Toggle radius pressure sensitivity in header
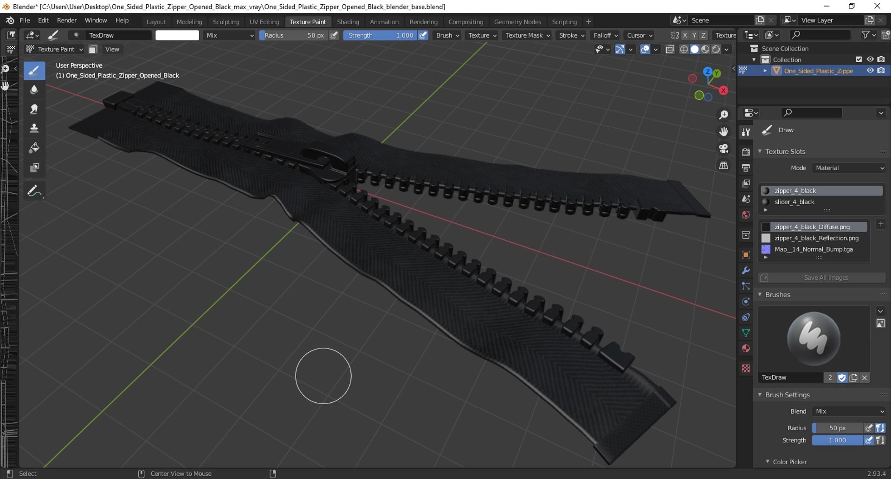Viewport: 891px width, 479px height. (334, 35)
